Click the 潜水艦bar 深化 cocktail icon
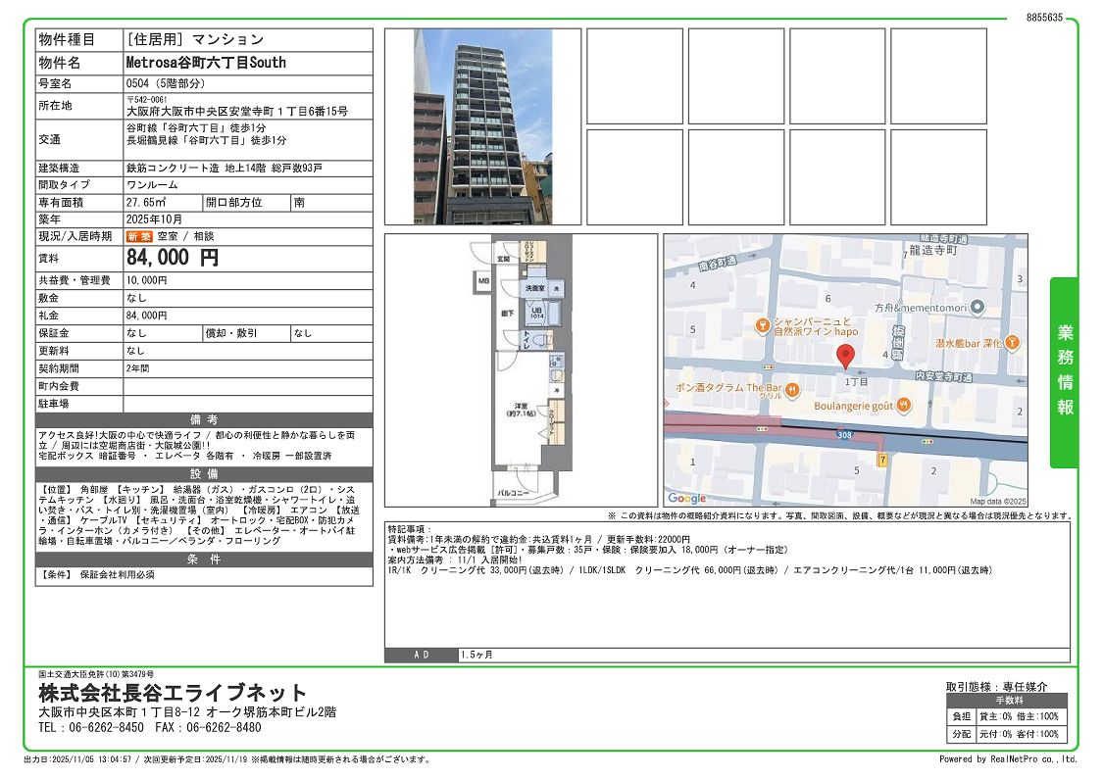Viewport: 1103px width, 779px height. coord(1013,343)
